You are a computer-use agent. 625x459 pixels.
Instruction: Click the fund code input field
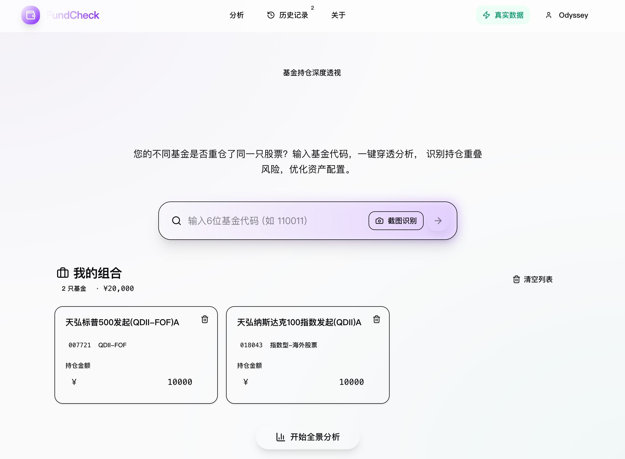[264, 221]
